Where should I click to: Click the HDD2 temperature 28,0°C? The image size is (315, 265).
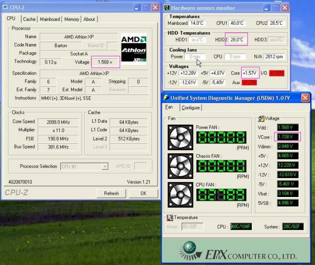[237, 40]
